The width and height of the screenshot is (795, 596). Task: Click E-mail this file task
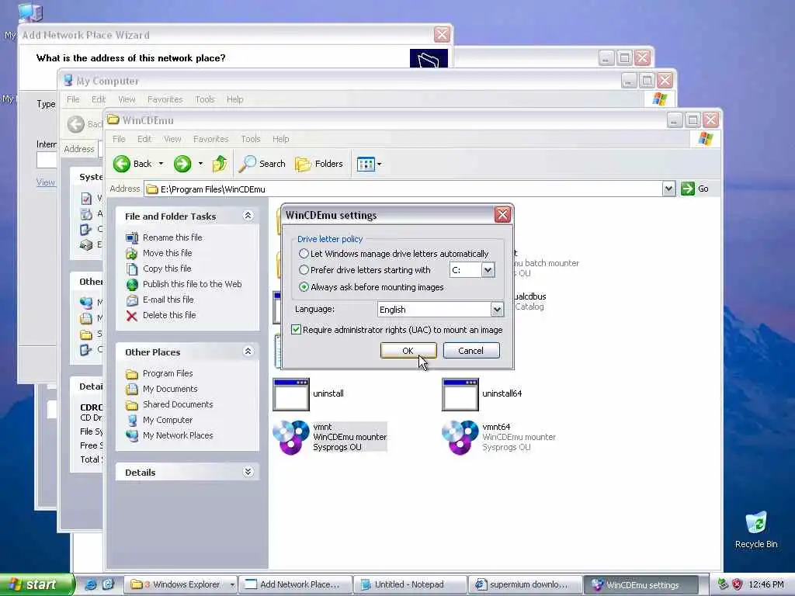point(168,300)
